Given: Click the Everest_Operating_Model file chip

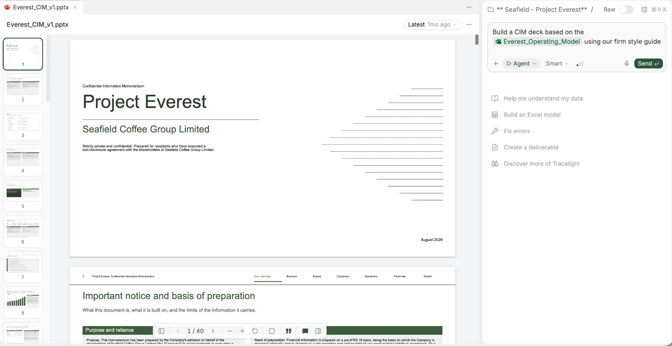Looking at the screenshot, I should 537,41.
